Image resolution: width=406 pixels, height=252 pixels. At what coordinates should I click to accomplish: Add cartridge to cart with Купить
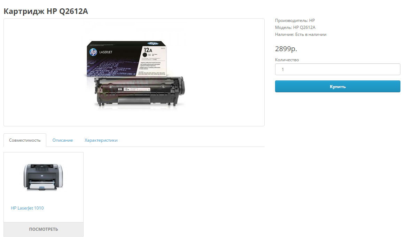(x=338, y=86)
